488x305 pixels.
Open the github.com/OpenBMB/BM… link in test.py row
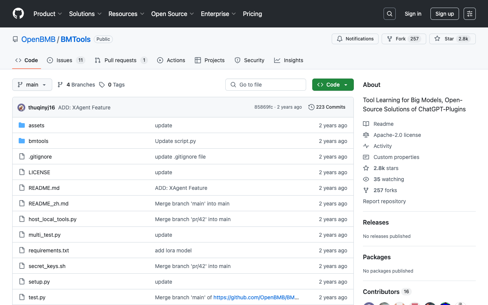pos(256,297)
